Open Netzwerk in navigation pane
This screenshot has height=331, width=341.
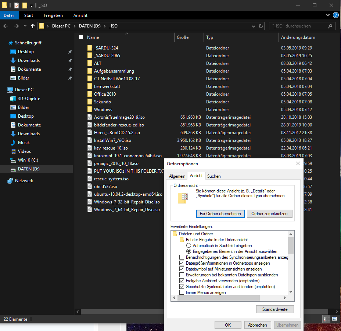coord(24,180)
